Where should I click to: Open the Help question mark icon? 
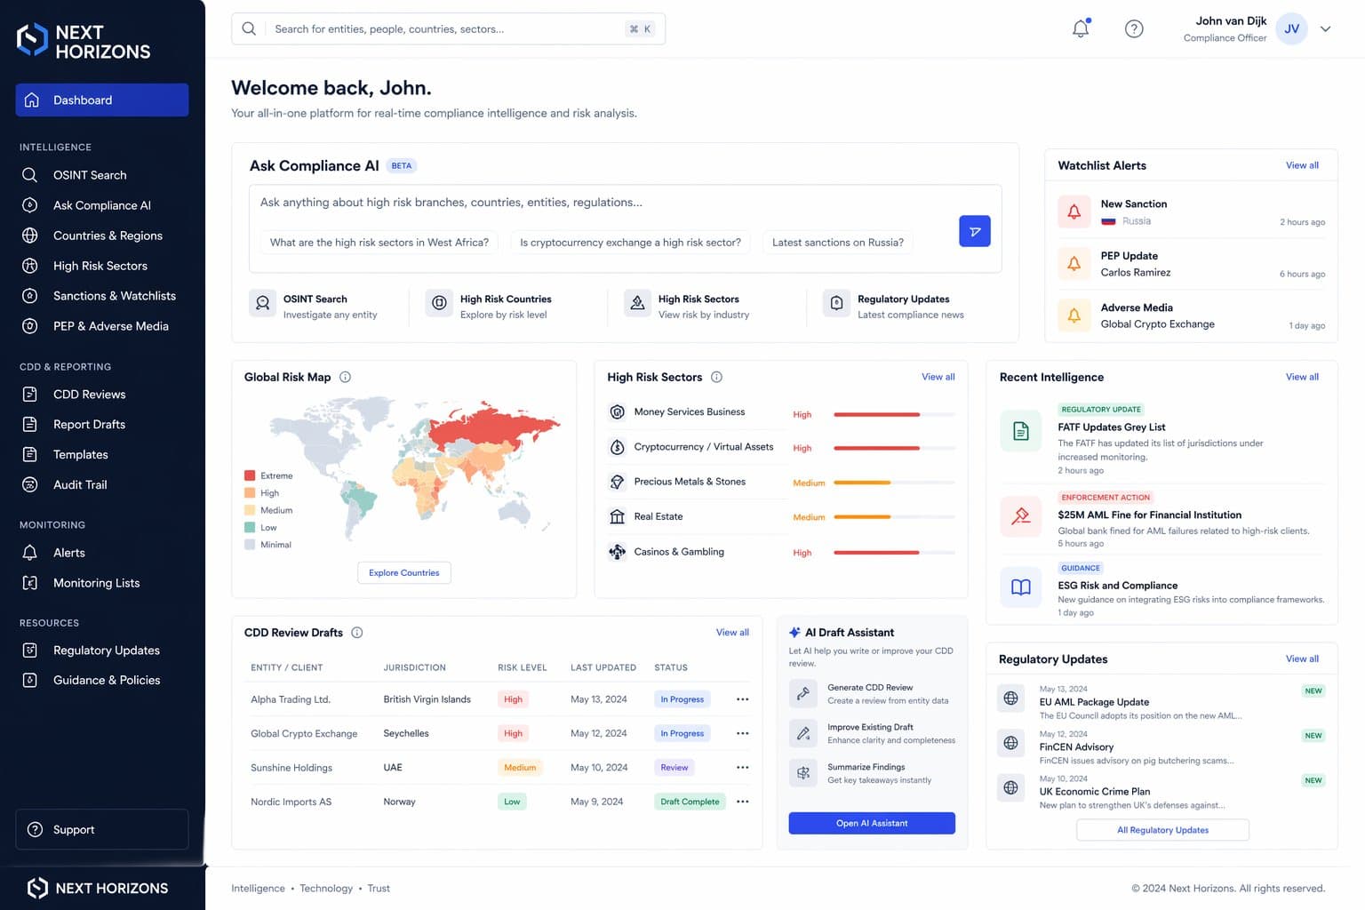(x=1134, y=28)
